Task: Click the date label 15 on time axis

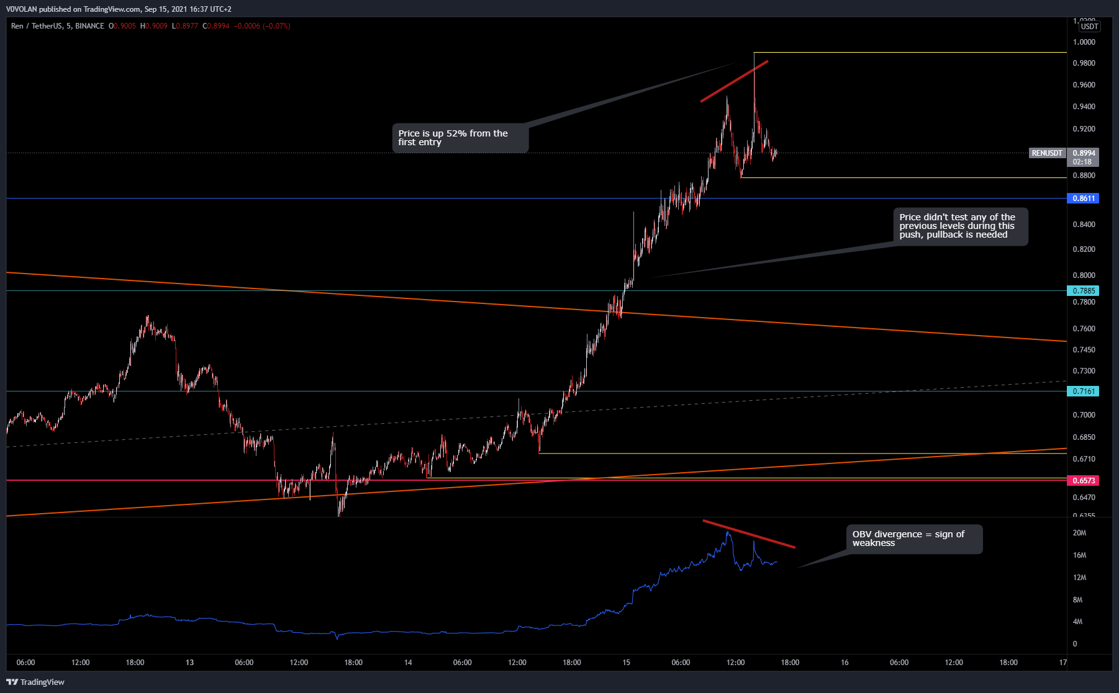Action: [x=626, y=663]
